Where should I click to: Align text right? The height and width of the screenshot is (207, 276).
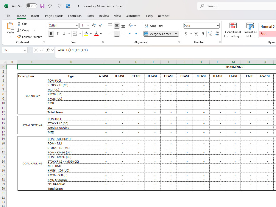[x=123, y=34]
